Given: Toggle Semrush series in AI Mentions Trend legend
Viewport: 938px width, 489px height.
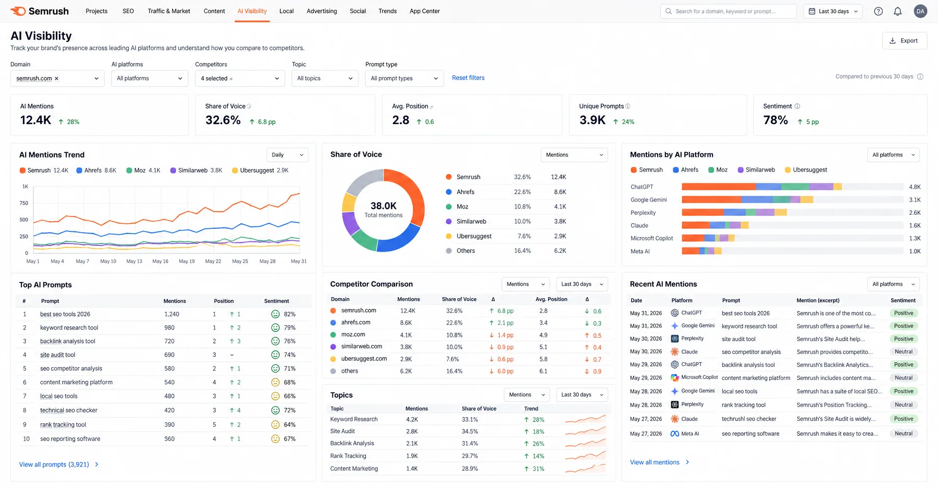Looking at the screenshot, I should (x=44, y=170).
